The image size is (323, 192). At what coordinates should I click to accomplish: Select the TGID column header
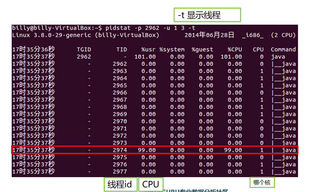pyautogui.click(x=84, y=49)
